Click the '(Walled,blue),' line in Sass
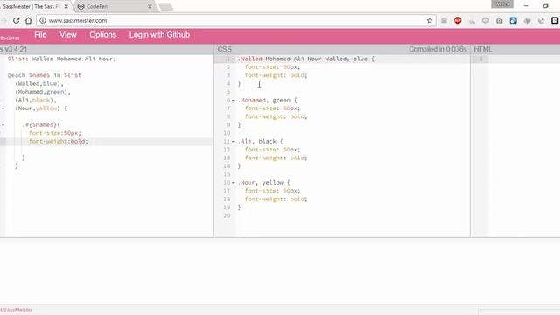The image size is (560, 315). (39, 84)
